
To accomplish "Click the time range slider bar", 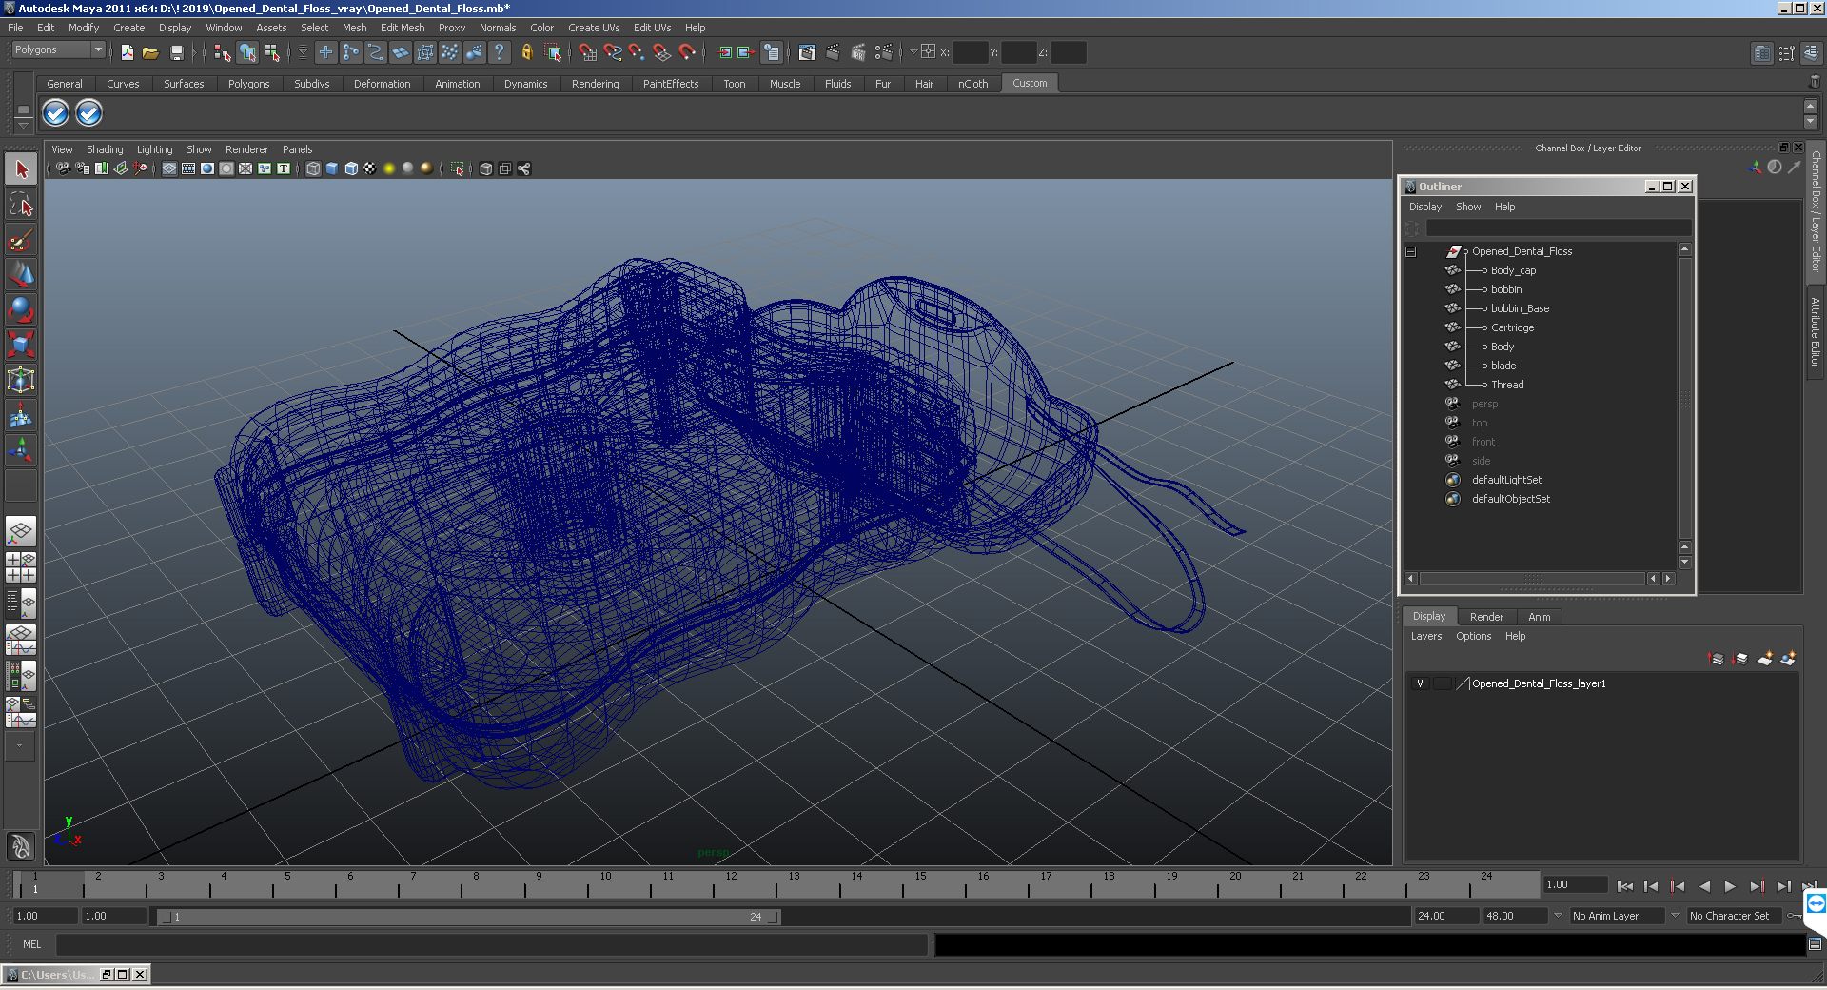I will (x=468, y=917).
